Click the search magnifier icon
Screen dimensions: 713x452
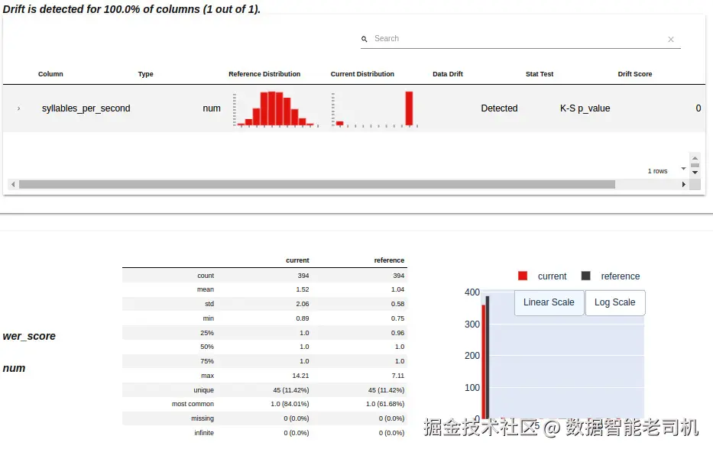[365, 39]
